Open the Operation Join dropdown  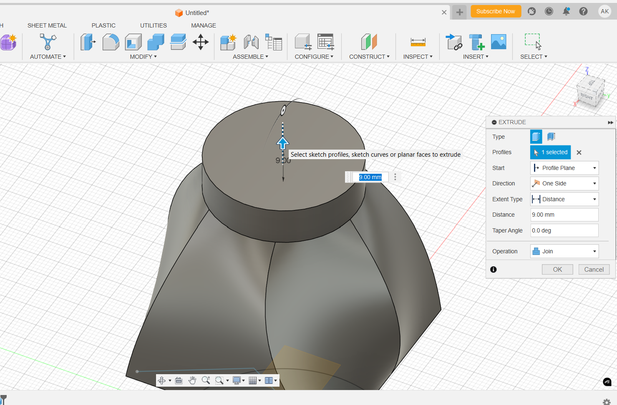564,251
